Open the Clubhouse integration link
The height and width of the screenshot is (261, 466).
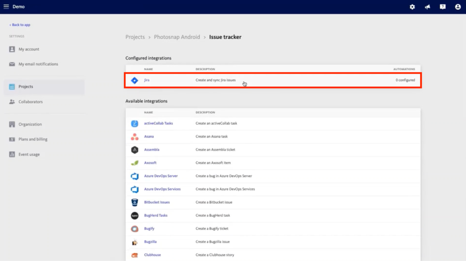pyautogui.click(x=152, y=255)
